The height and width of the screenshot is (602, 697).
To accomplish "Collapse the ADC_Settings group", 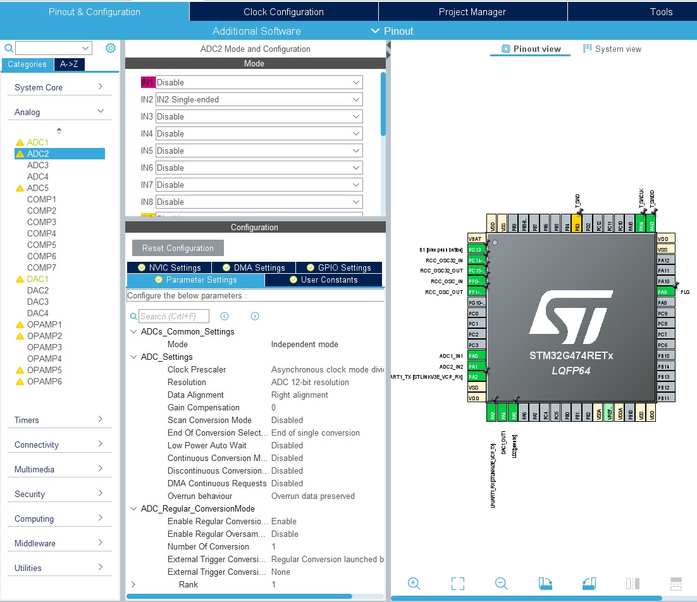I will [133, 357].
